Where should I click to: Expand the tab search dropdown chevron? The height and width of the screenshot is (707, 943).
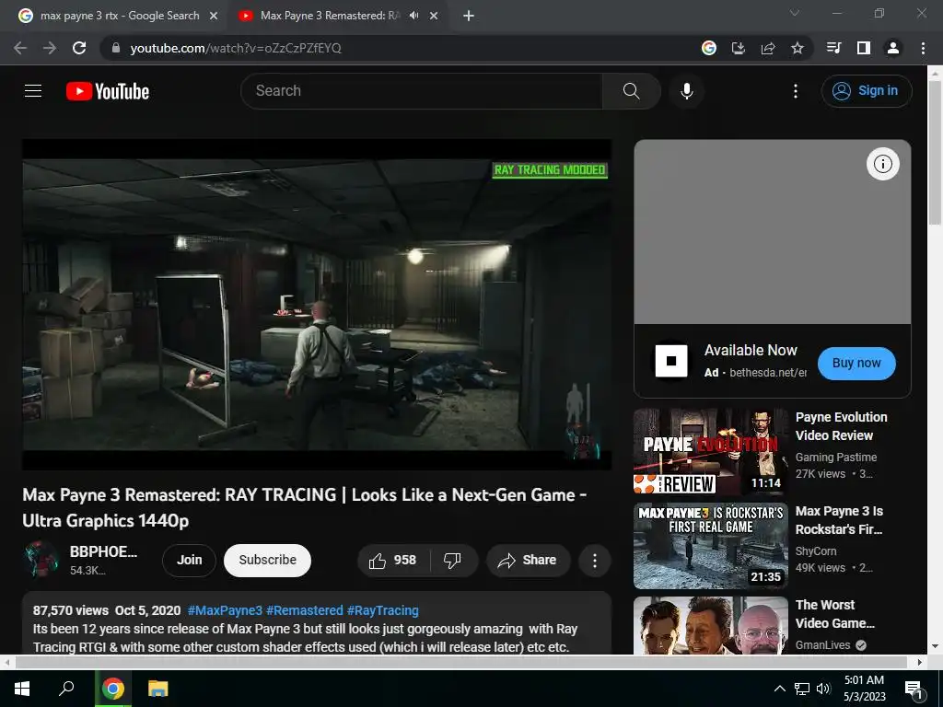pyautogui.click(x=795, y=13)
